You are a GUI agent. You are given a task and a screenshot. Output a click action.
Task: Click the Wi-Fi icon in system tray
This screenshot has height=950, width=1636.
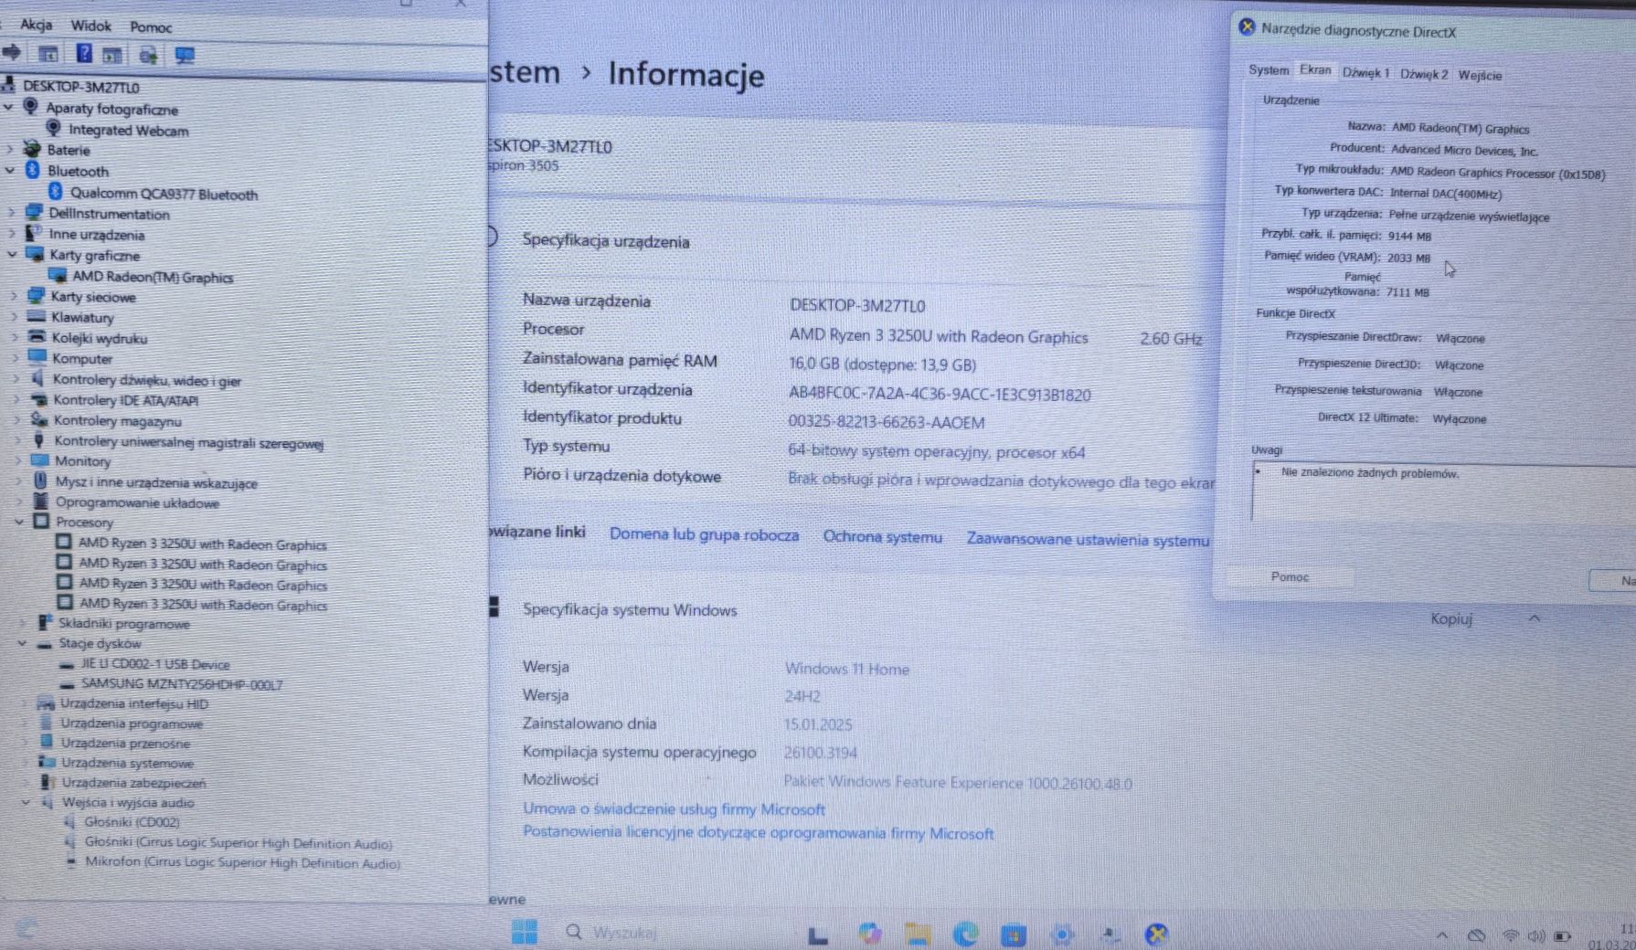pos(1510,935)
